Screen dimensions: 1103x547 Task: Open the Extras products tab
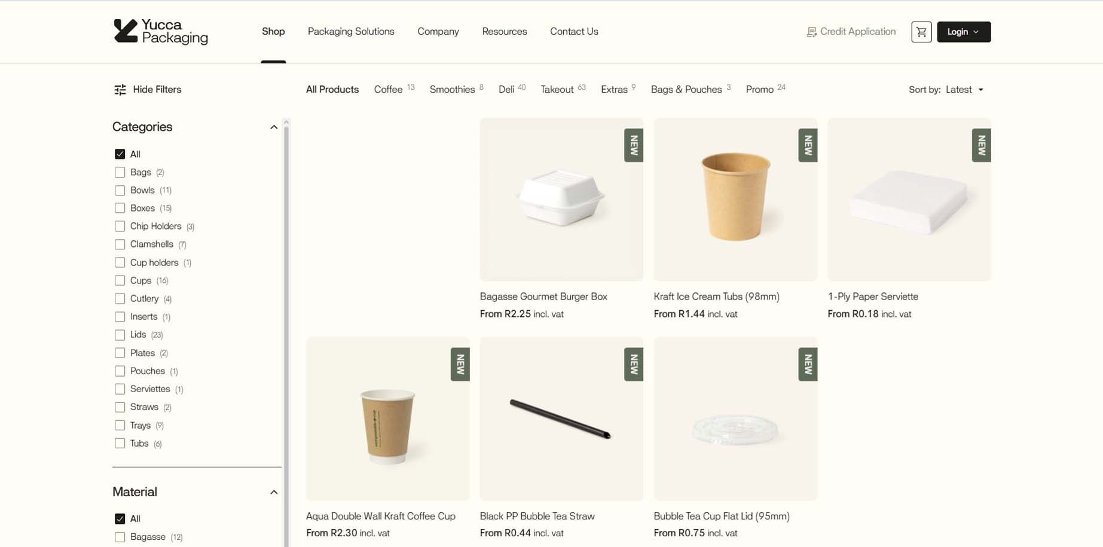click(618, 89)
